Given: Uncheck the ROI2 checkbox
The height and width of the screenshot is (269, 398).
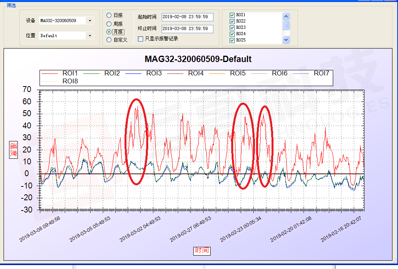Looking at the screenshot, I should point(232,21).
